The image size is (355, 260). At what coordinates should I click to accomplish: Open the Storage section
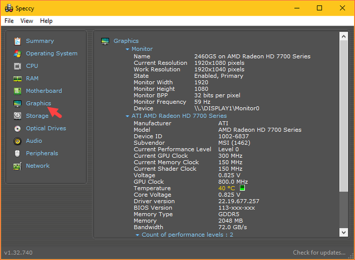coord(37,116)
